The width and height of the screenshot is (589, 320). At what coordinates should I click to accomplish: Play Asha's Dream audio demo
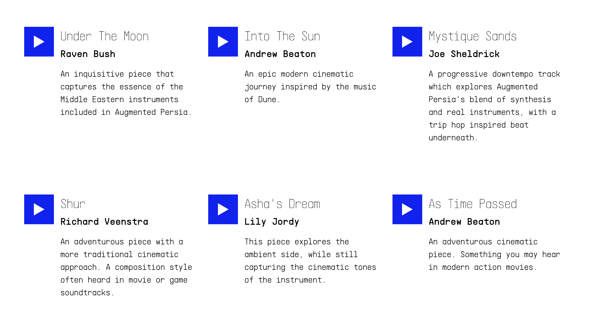click(223, 209)
